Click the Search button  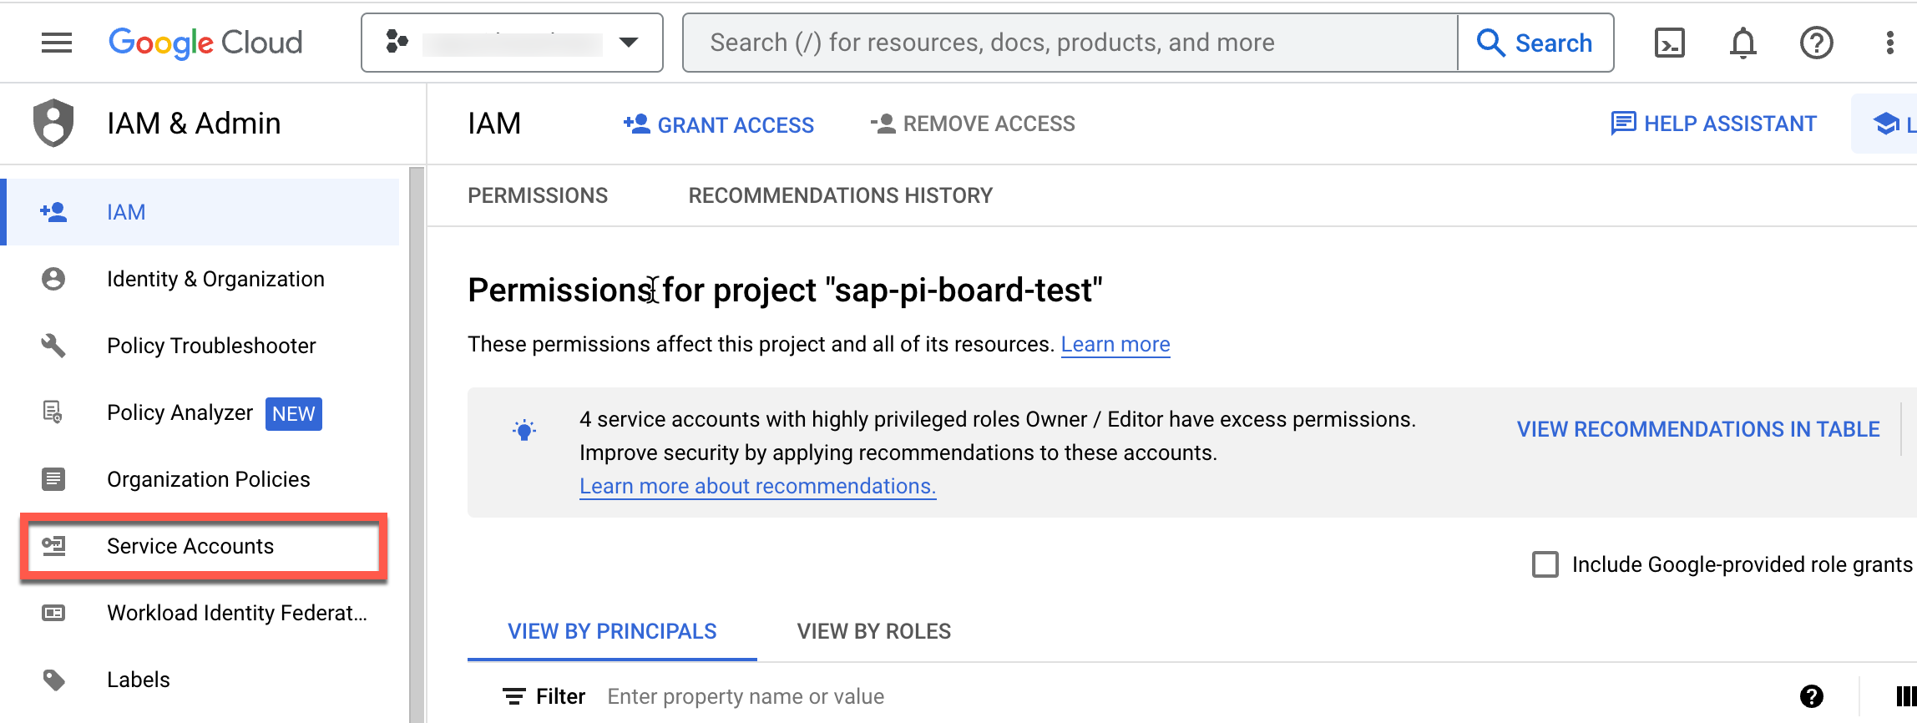click(1535, 43)
